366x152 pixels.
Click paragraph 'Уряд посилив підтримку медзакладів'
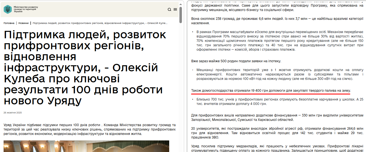point(277,149)
